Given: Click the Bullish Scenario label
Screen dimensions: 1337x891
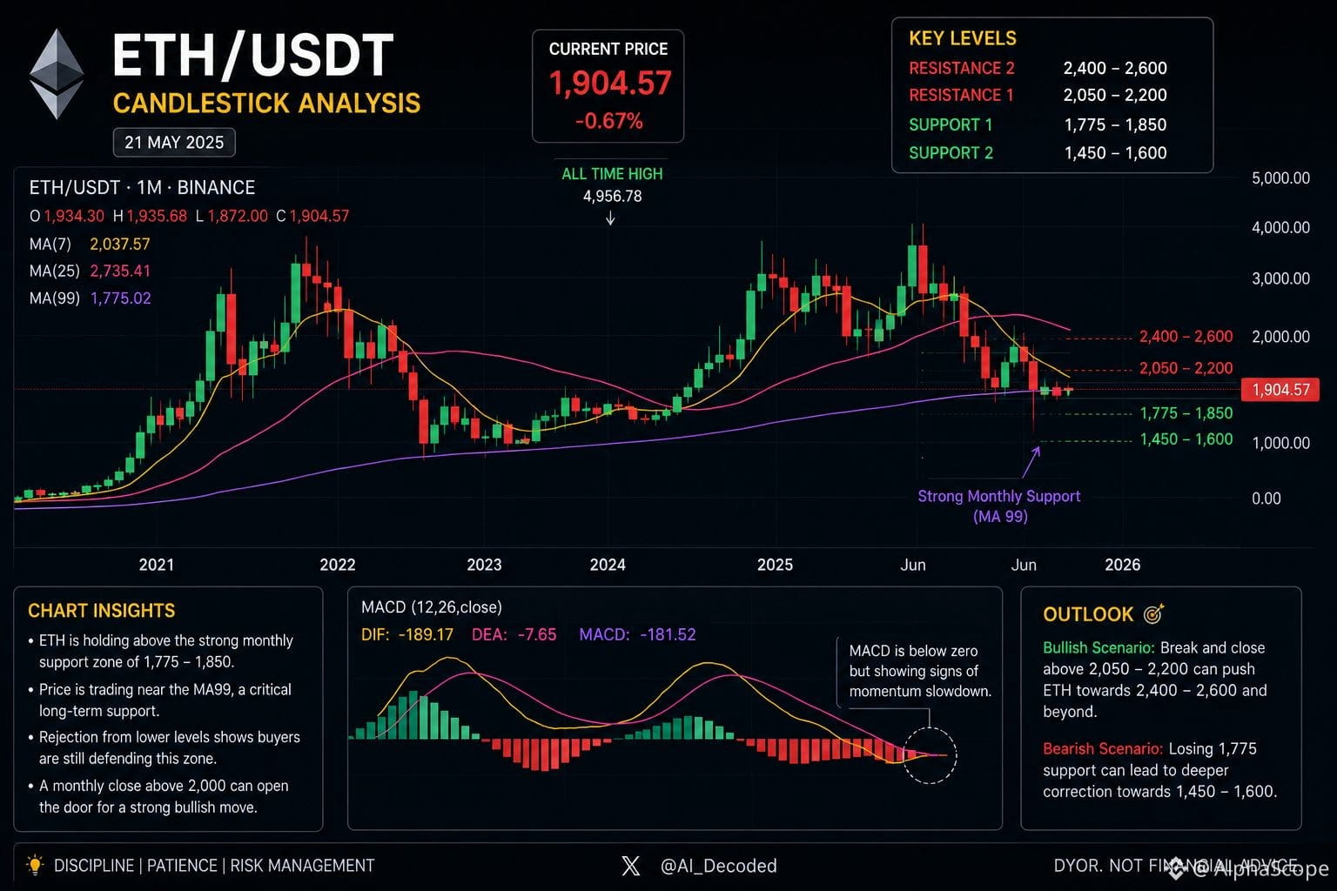Looking at the screenshot, I should 1098,647.
